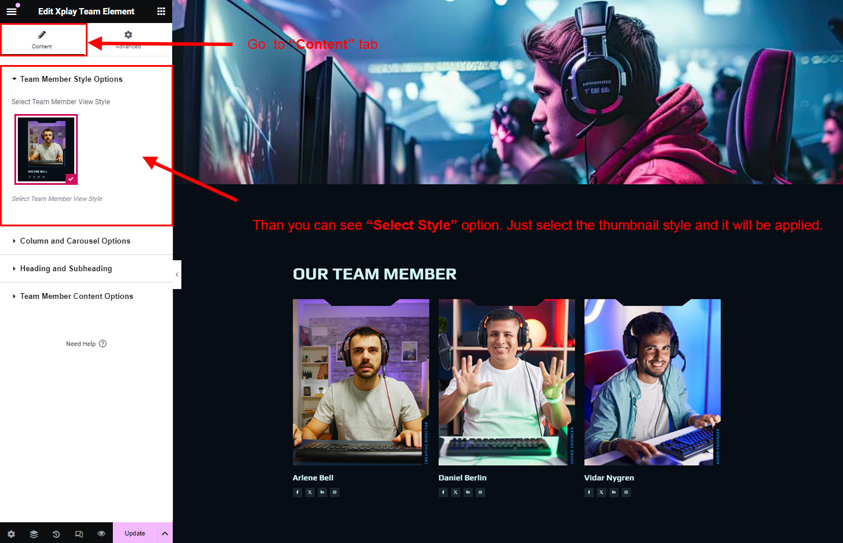The width and height of the screenshot is (843, 543).
Task: Open the Navigator layers icon
Action: click(x=34, y=534)
